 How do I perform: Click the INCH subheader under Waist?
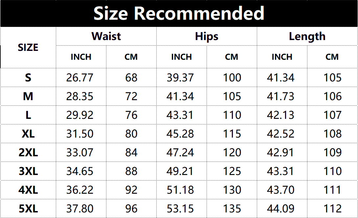coord(81,57)
